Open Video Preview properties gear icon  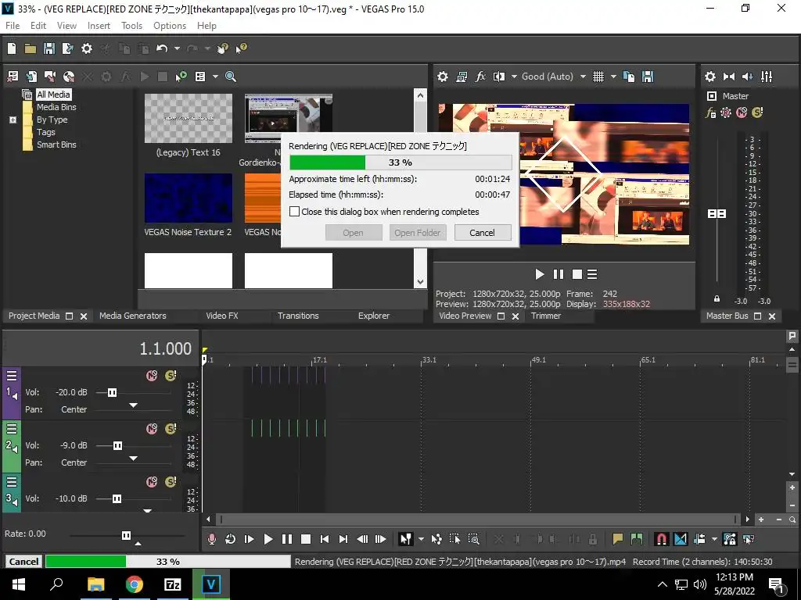click(443, 77)
